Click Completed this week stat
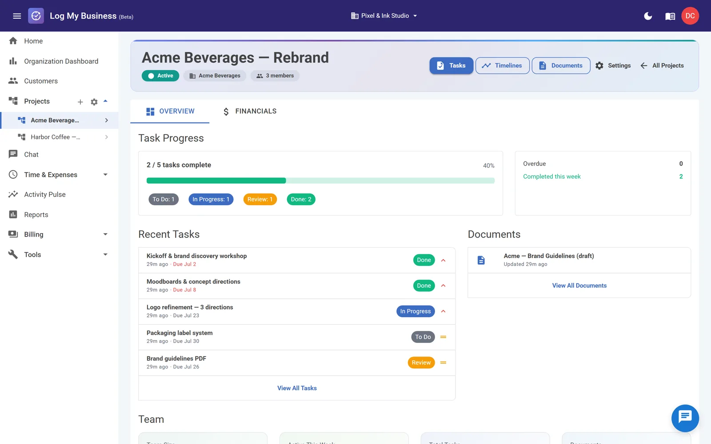Image resolution: width=711 pixels, height=444 pixels. click(x=603, y=177)
